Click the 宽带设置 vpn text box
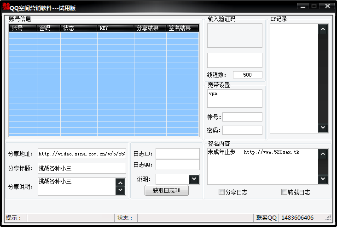This screenshot has width=337, height=227. tap(235, 99)
